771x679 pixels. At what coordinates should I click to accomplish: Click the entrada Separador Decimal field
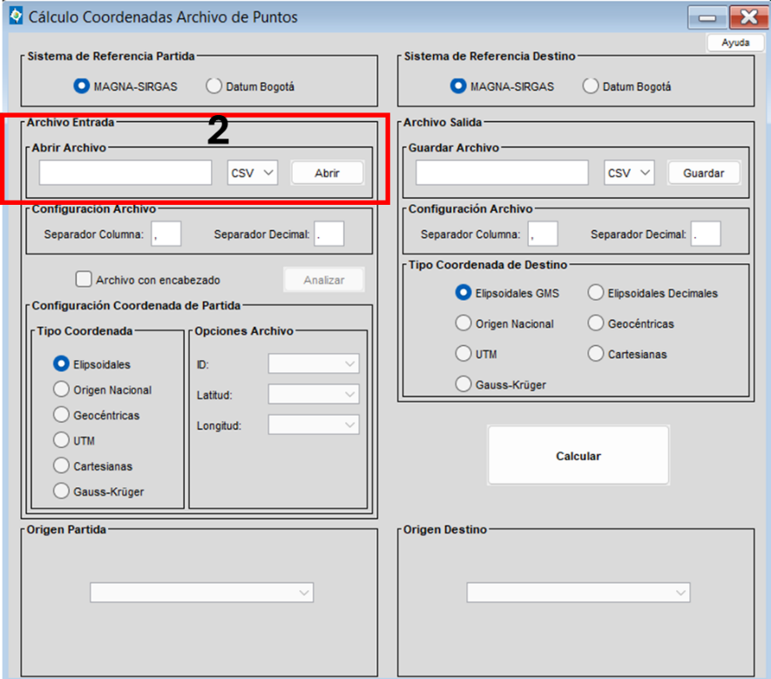[x=329, y=234]
